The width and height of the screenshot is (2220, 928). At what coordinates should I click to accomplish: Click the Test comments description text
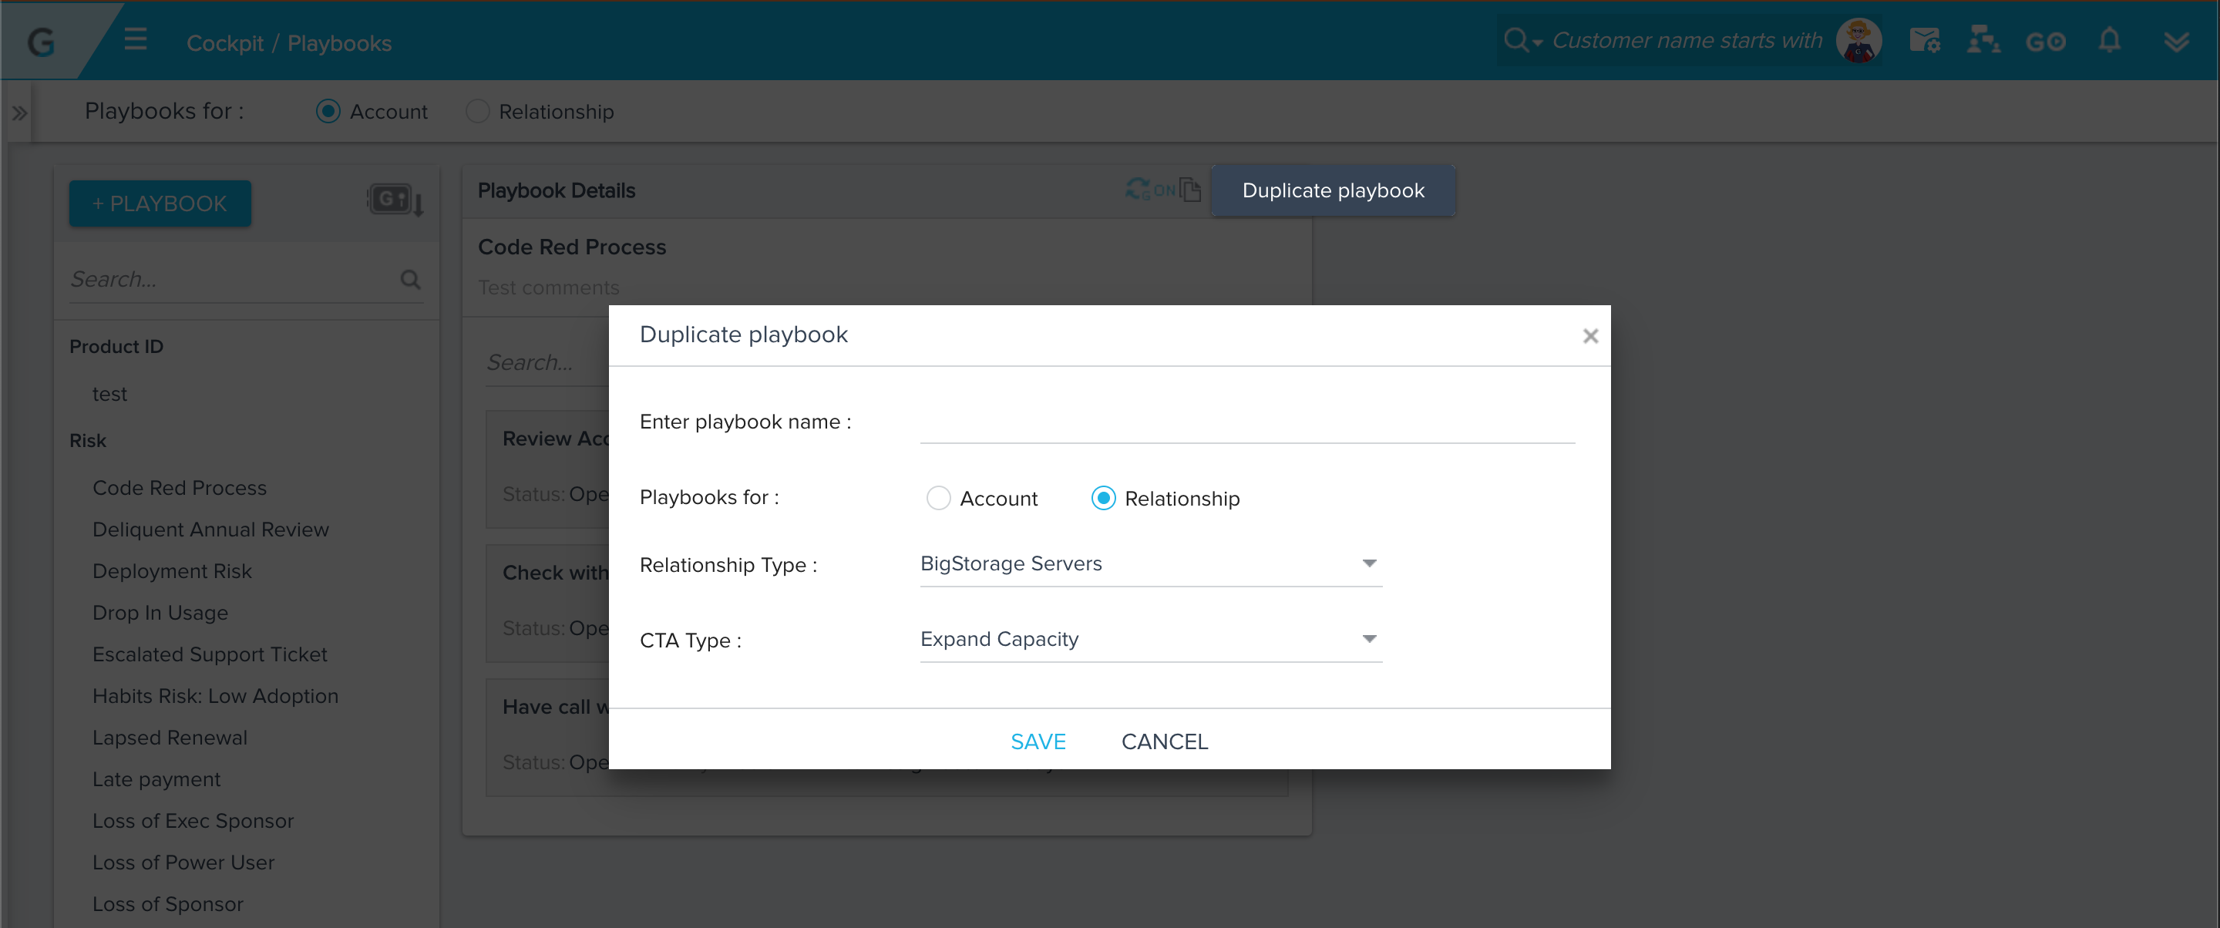tap(548, 287)
